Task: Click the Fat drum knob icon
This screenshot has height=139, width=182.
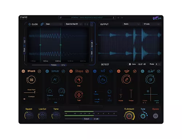Action: click(31, 80)
